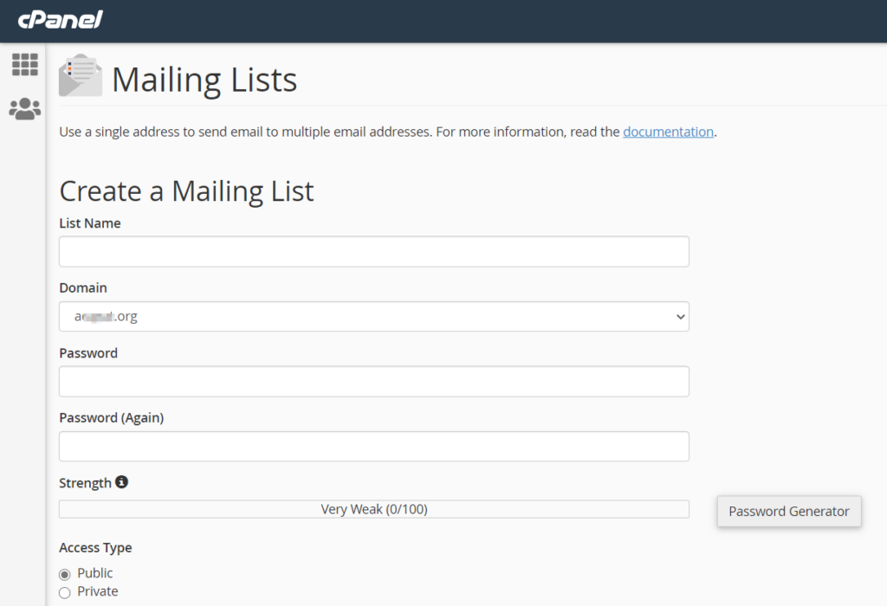Open the documentation link

668,132
